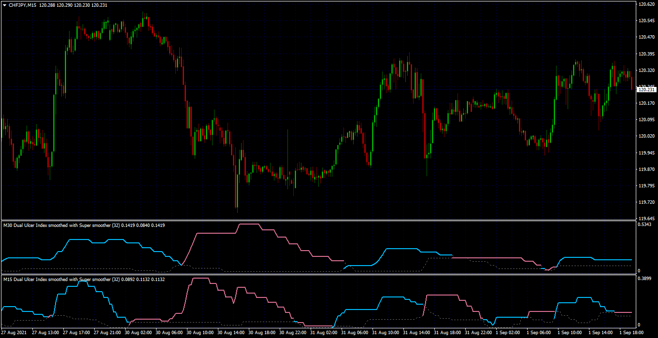Viewport: 658px width, 338px height.
Task: Click the current price tag 120.231
Action: click(646, 89)
